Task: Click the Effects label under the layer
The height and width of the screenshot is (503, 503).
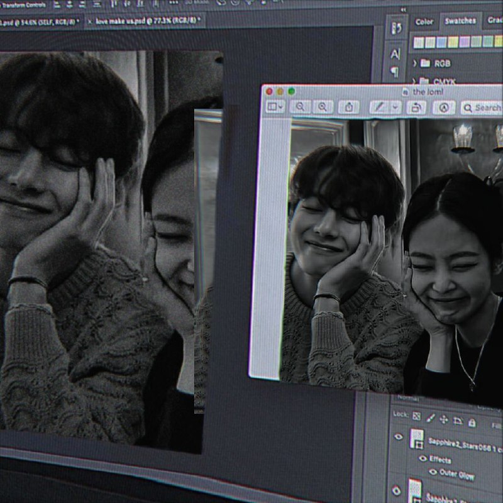Action: click(x=439, y=460)
